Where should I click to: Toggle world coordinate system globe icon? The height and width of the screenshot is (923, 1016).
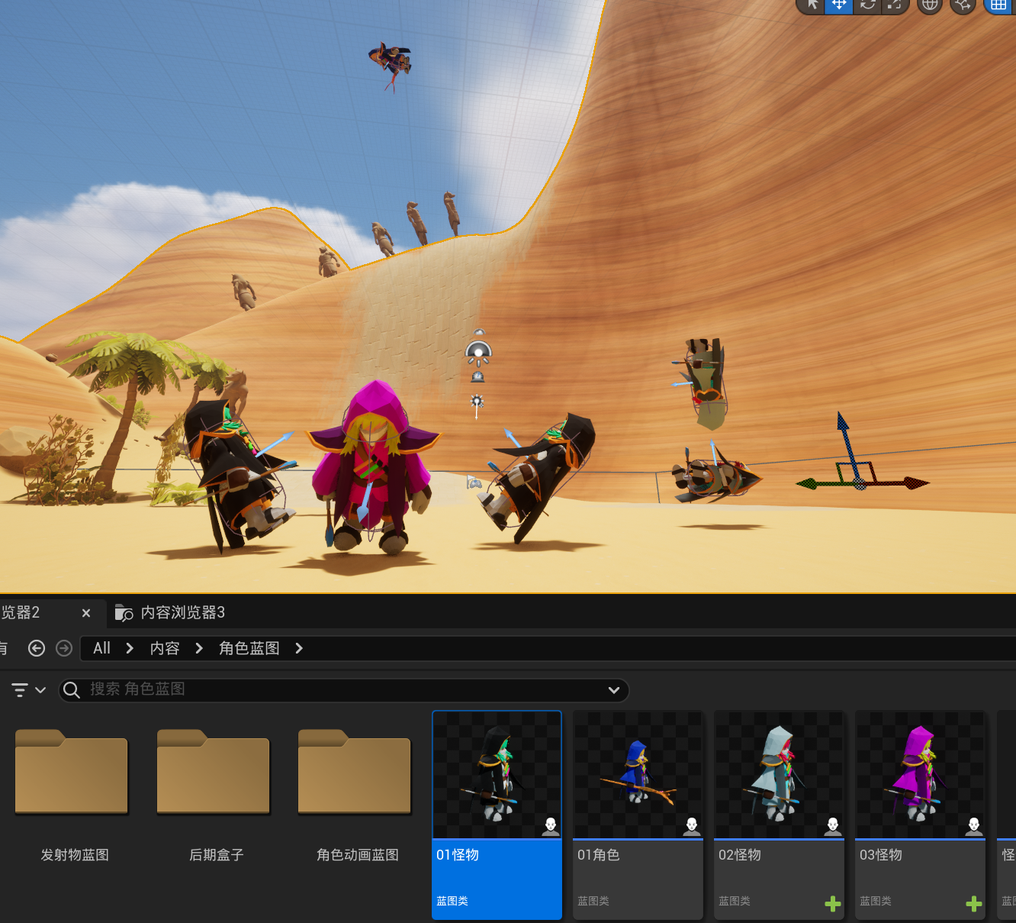929,5
